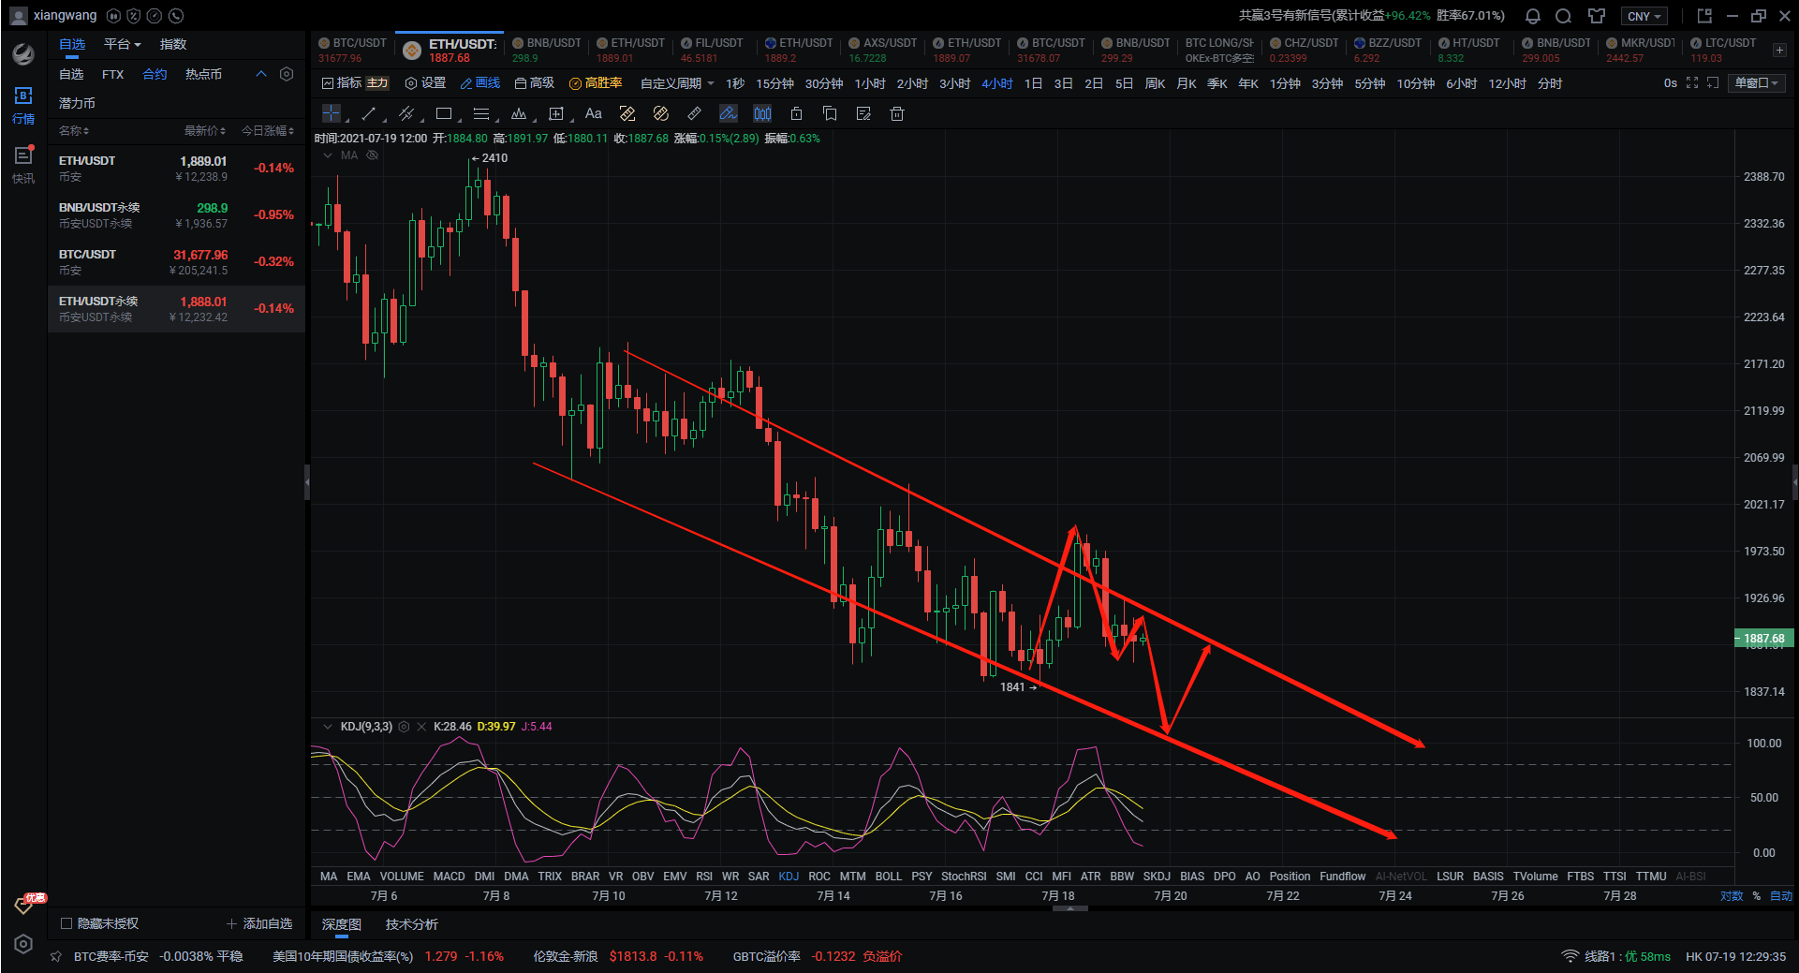Toggle the 主力 main force indicator
Screen dimensions: 1799x973
coord(376,83)
